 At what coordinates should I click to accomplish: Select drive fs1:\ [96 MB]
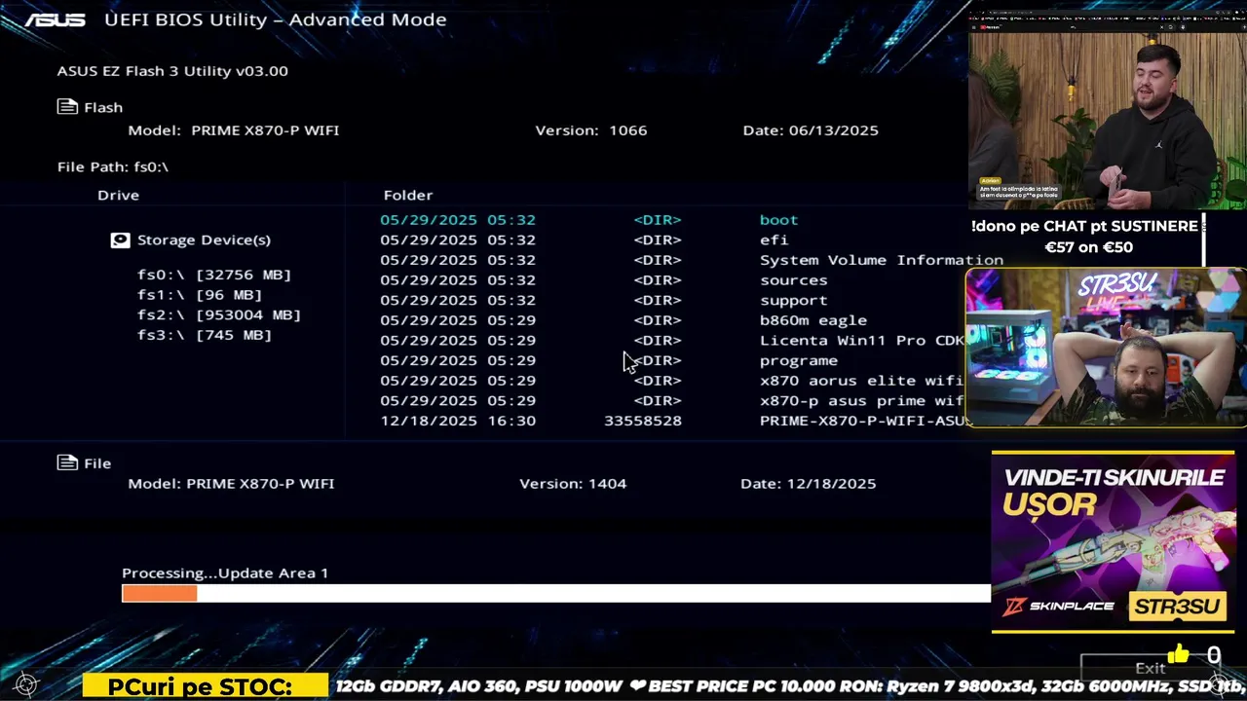pyautogui.click(x=200, y=295)
